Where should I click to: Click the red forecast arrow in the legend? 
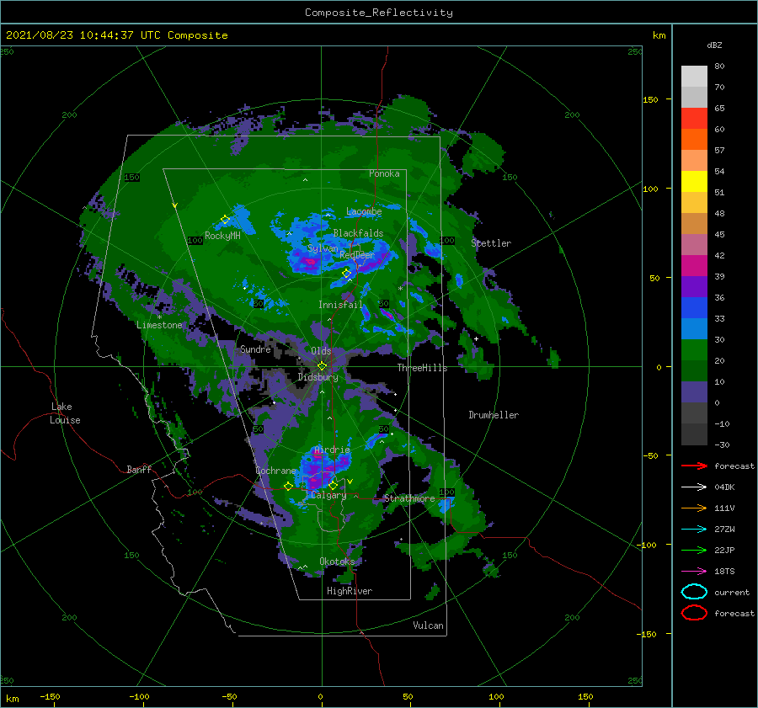tap(694, 466)
